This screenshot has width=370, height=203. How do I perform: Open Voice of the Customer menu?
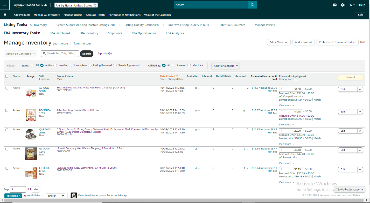coord(158,15)
